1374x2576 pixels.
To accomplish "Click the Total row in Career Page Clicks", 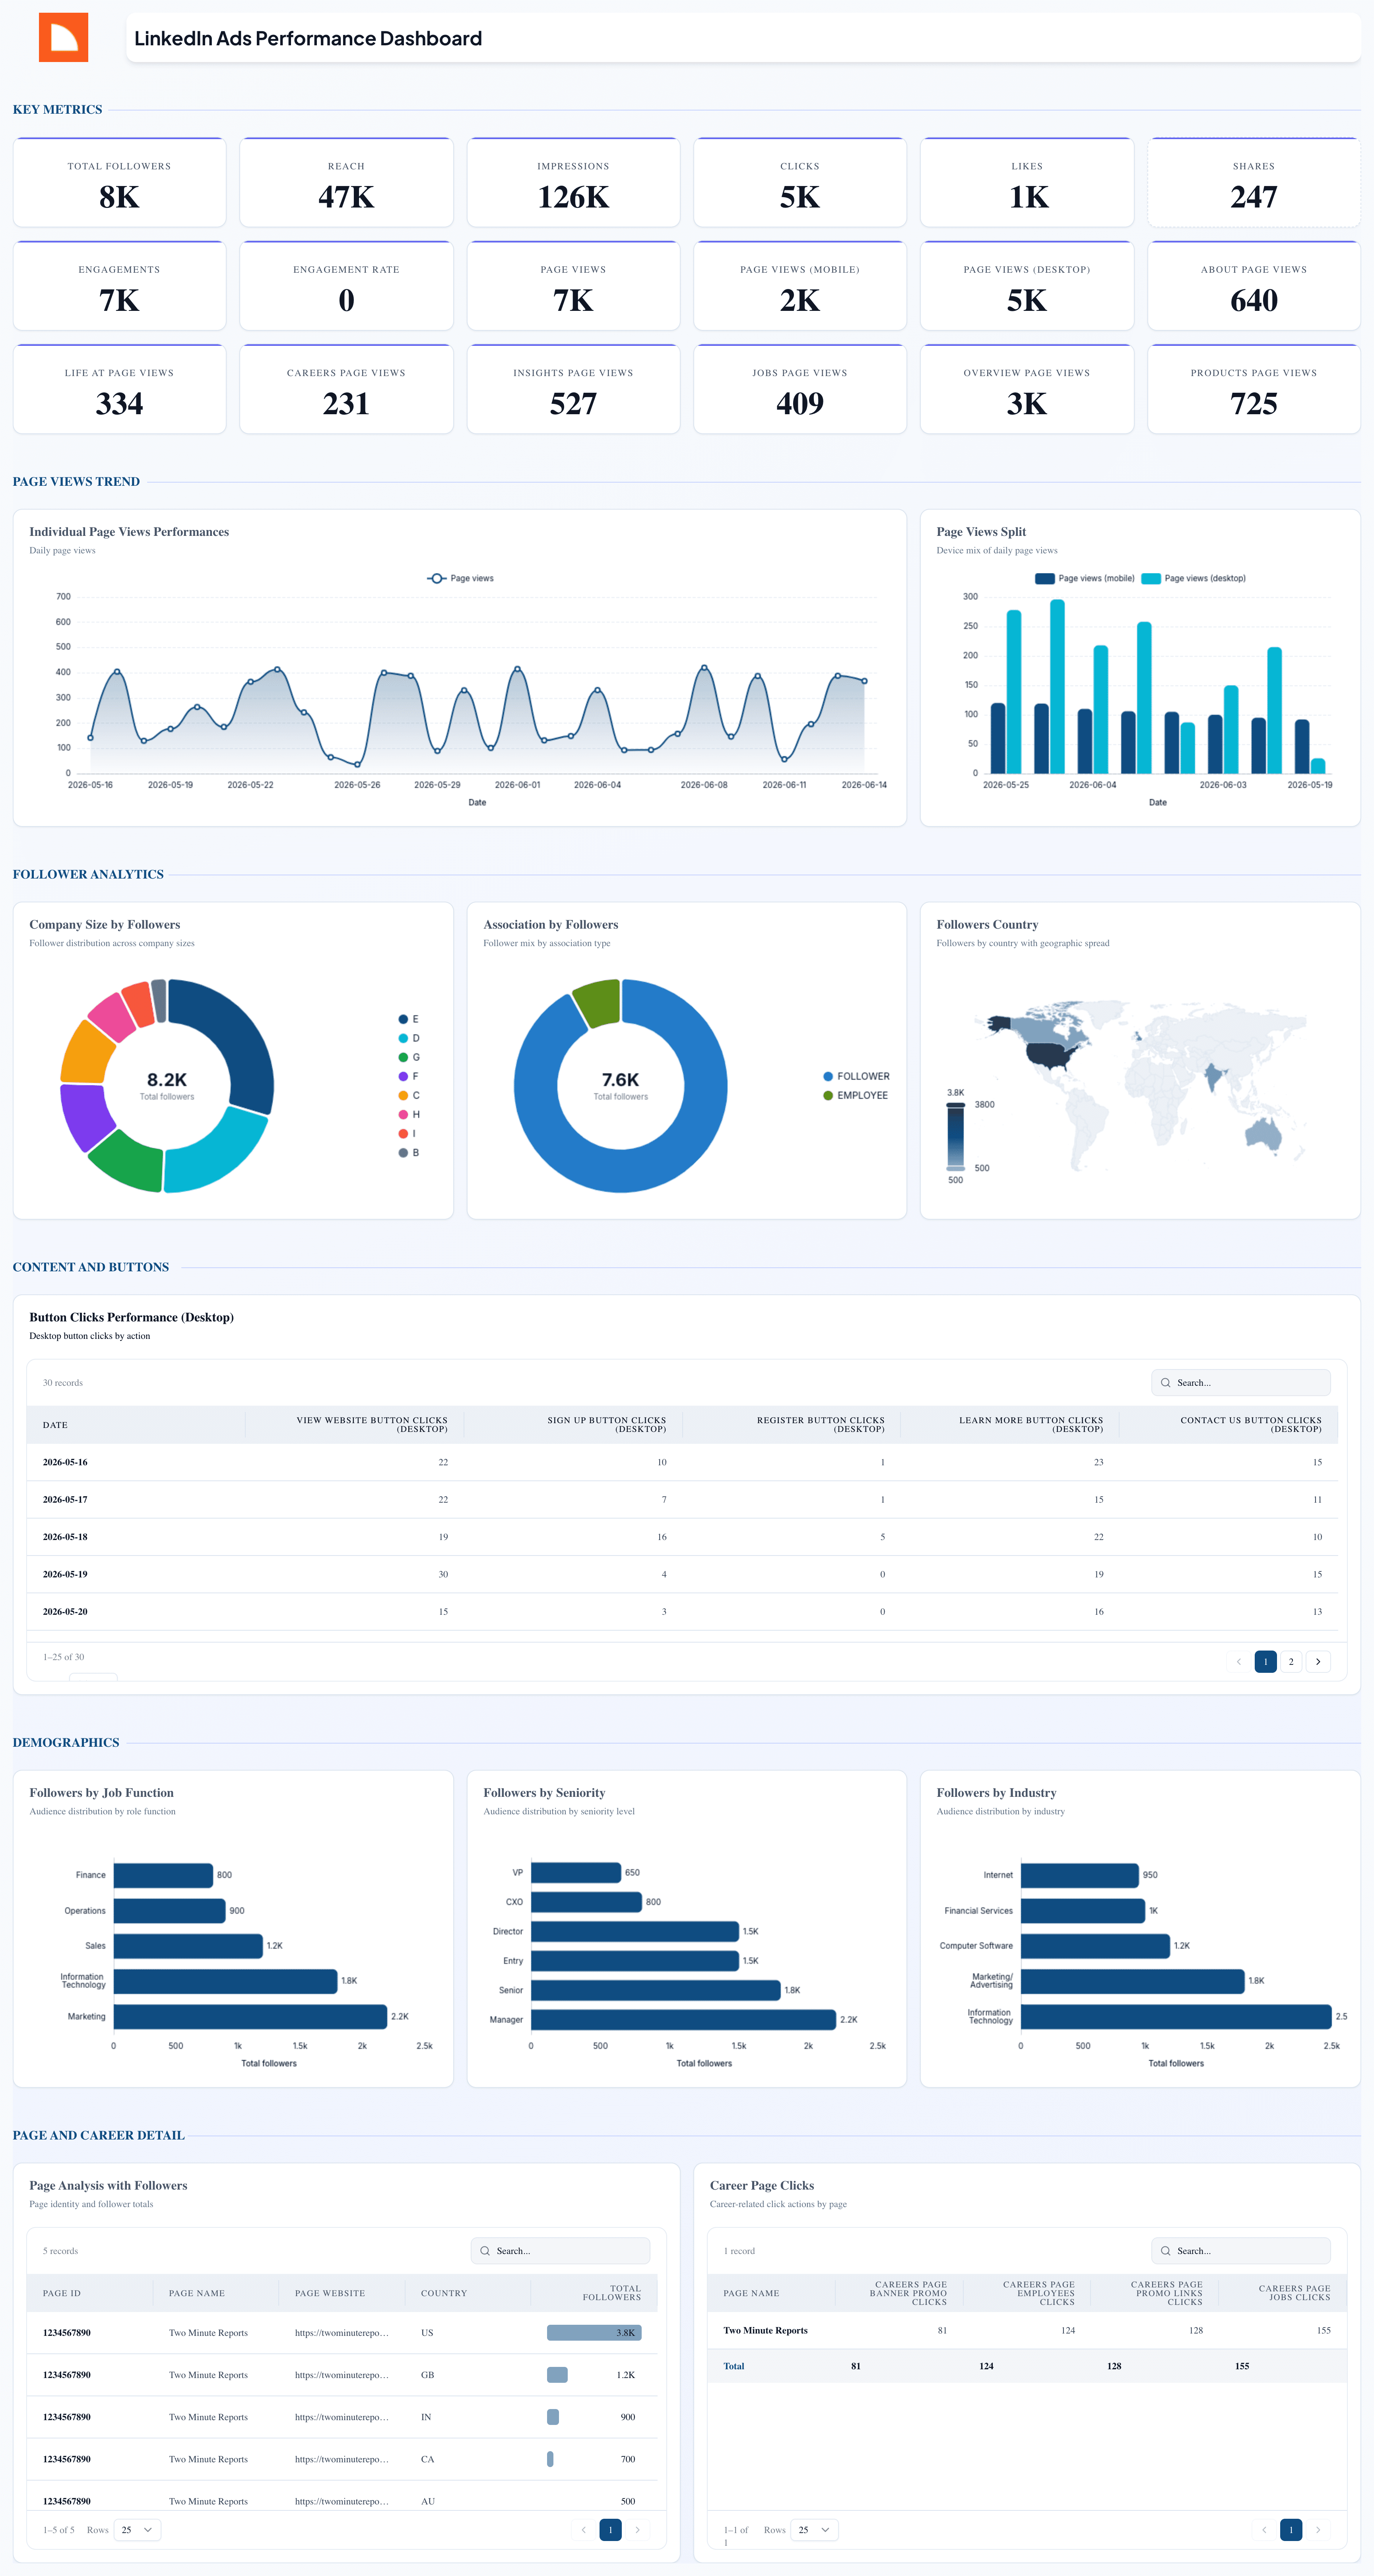I will (1027, 2366).
